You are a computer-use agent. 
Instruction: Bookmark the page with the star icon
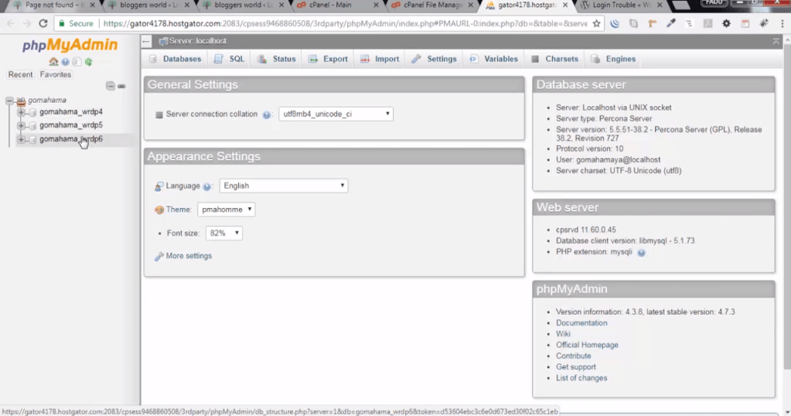596,23
